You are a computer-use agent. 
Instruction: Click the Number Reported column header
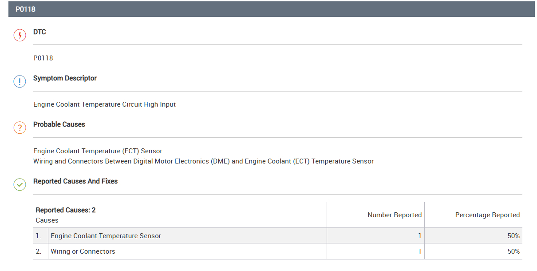[394, 215]
